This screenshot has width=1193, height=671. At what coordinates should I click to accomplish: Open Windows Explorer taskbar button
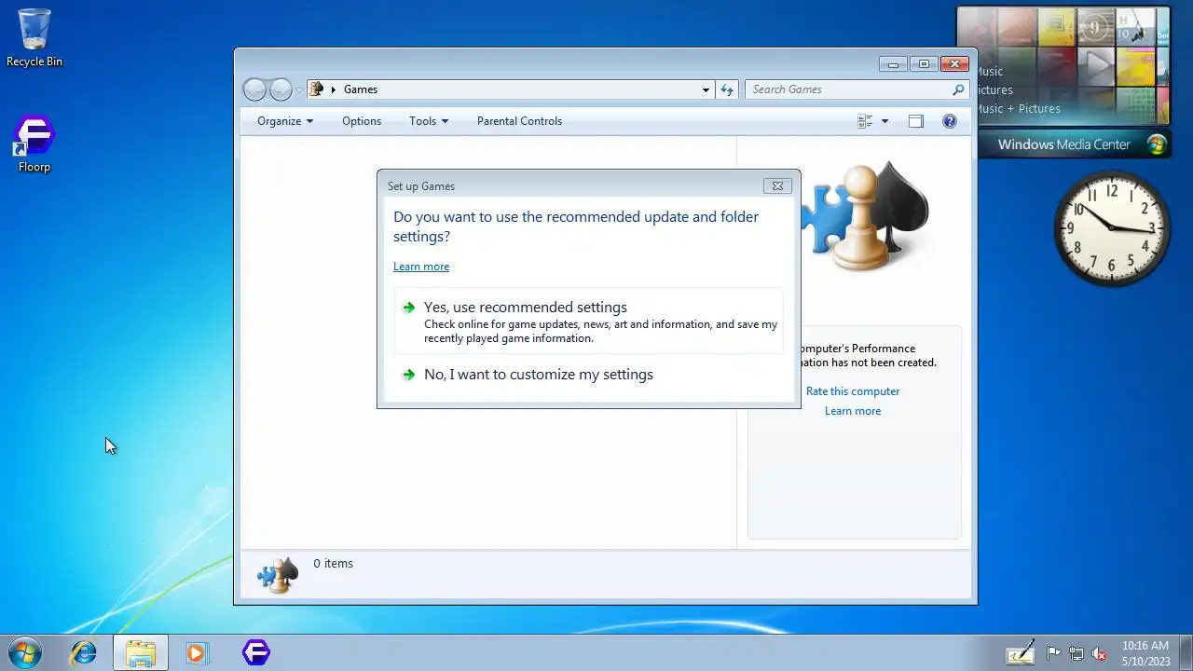coord(141,652)
